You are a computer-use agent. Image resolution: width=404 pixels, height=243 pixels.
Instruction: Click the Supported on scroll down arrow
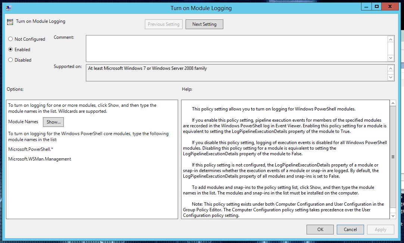pos(391,77)
